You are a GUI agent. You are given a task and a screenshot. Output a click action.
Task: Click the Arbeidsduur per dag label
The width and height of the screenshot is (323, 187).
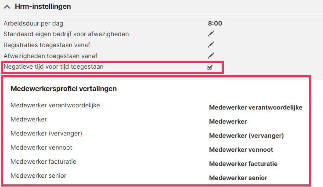36,23
